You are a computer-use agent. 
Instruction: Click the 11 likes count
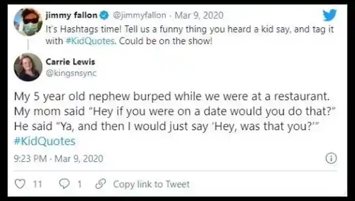click(x=38, y=184)
